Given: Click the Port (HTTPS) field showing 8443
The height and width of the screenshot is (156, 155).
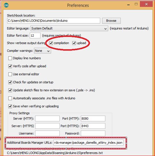Looking at the screenshot, I should pyautogui.click(x=93, y=126).
